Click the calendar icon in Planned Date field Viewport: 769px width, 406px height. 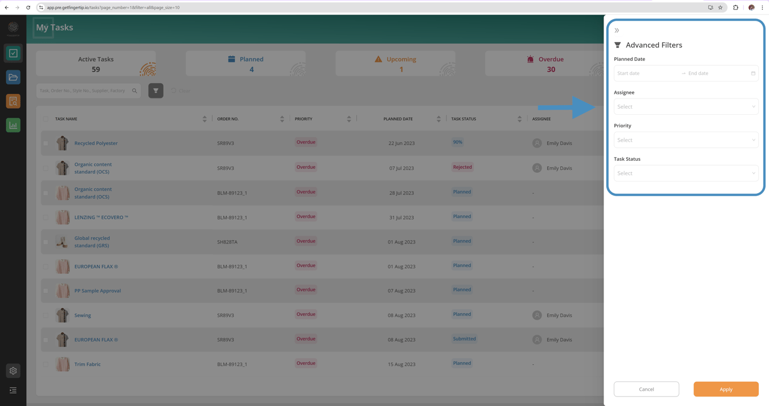[x=753, y=73]
